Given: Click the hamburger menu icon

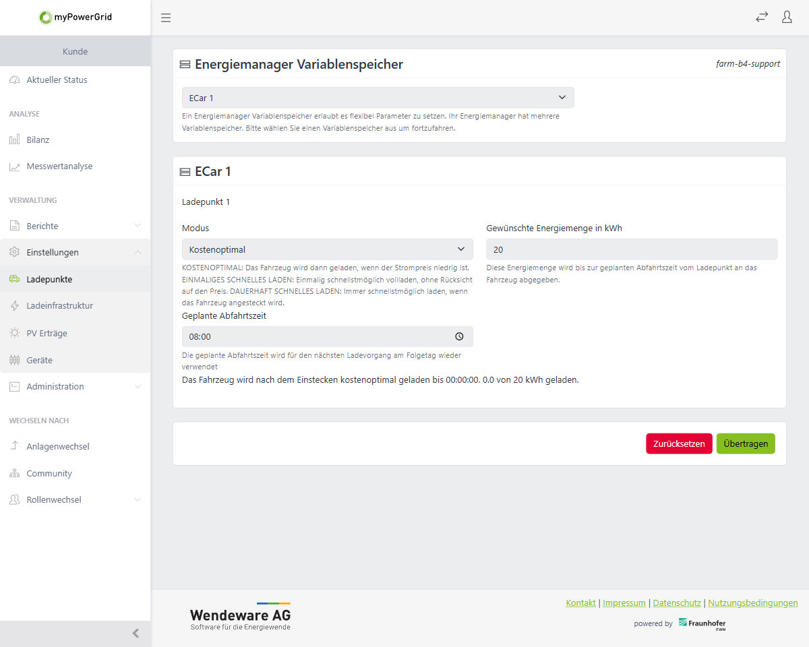Looking at the screenshot, I should point(166,18).
